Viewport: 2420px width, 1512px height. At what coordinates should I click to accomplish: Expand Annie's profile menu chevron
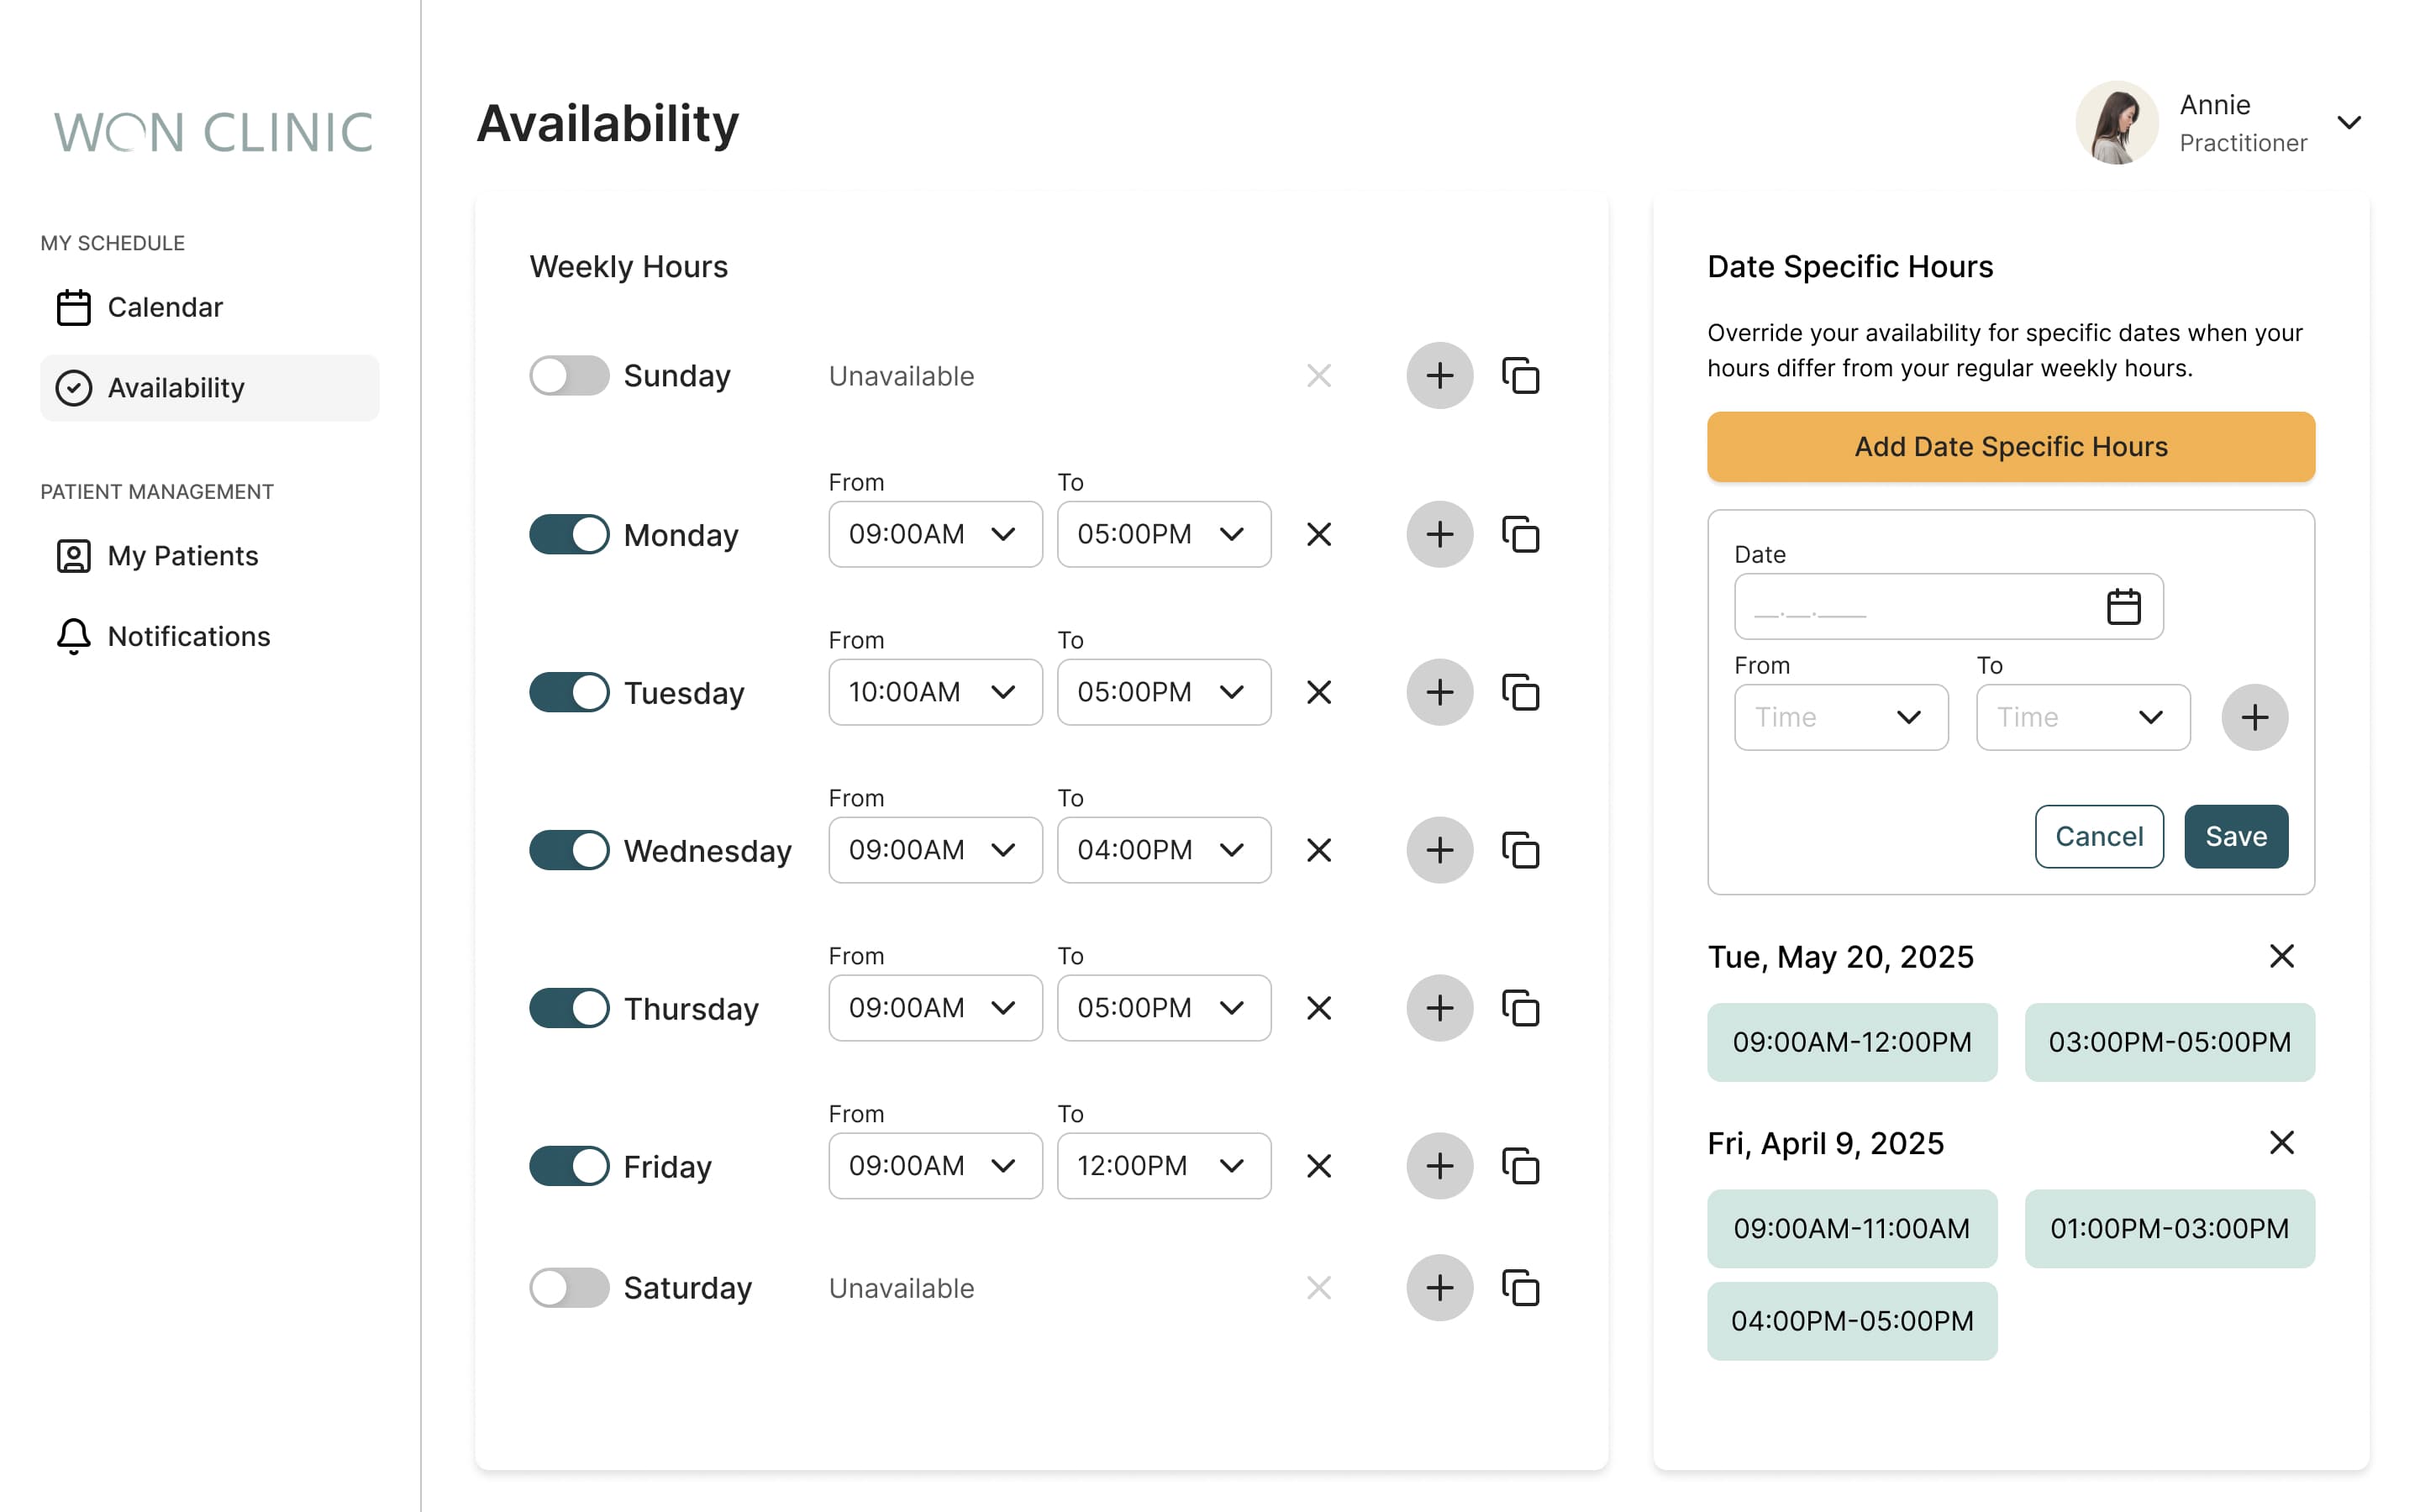click(2349, 123)
